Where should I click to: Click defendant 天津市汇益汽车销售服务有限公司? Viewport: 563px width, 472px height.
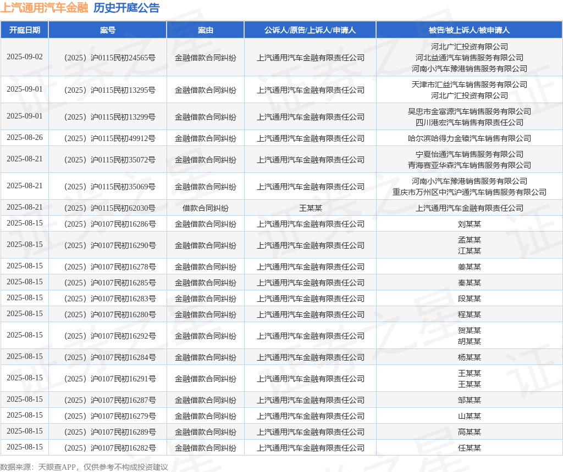pyautogui.click(x=470, y=85)
